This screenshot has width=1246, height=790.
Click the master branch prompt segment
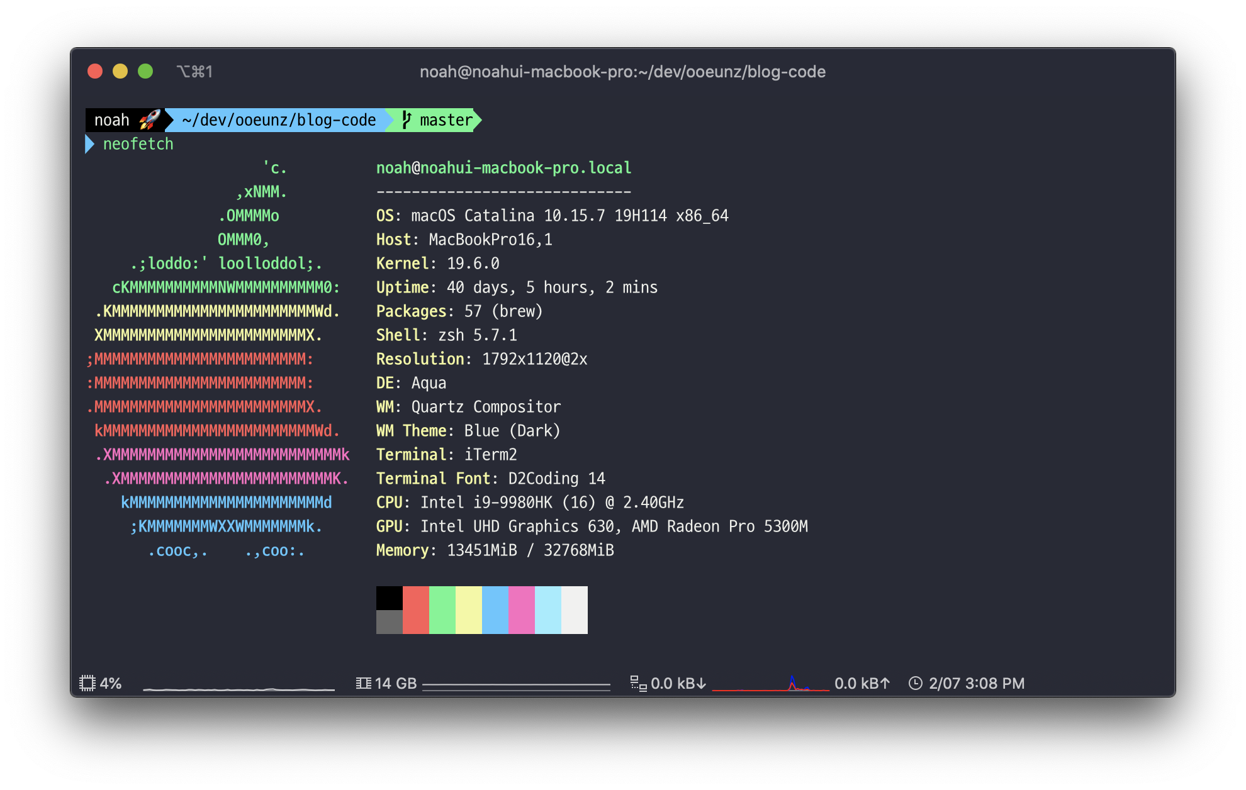[x=446, y=120]
